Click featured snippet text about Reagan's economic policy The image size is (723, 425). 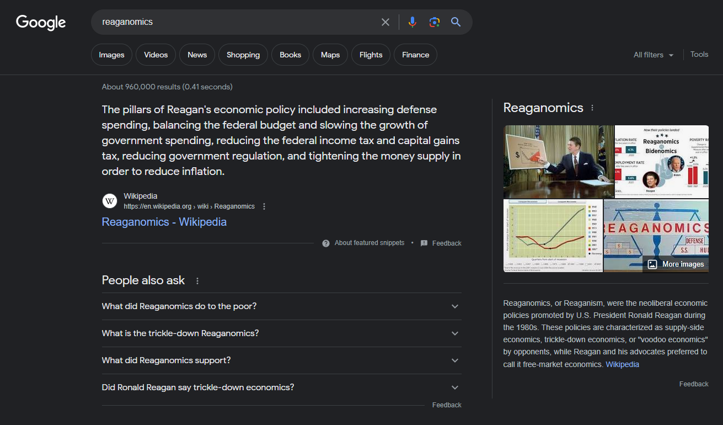click(281, 140)
